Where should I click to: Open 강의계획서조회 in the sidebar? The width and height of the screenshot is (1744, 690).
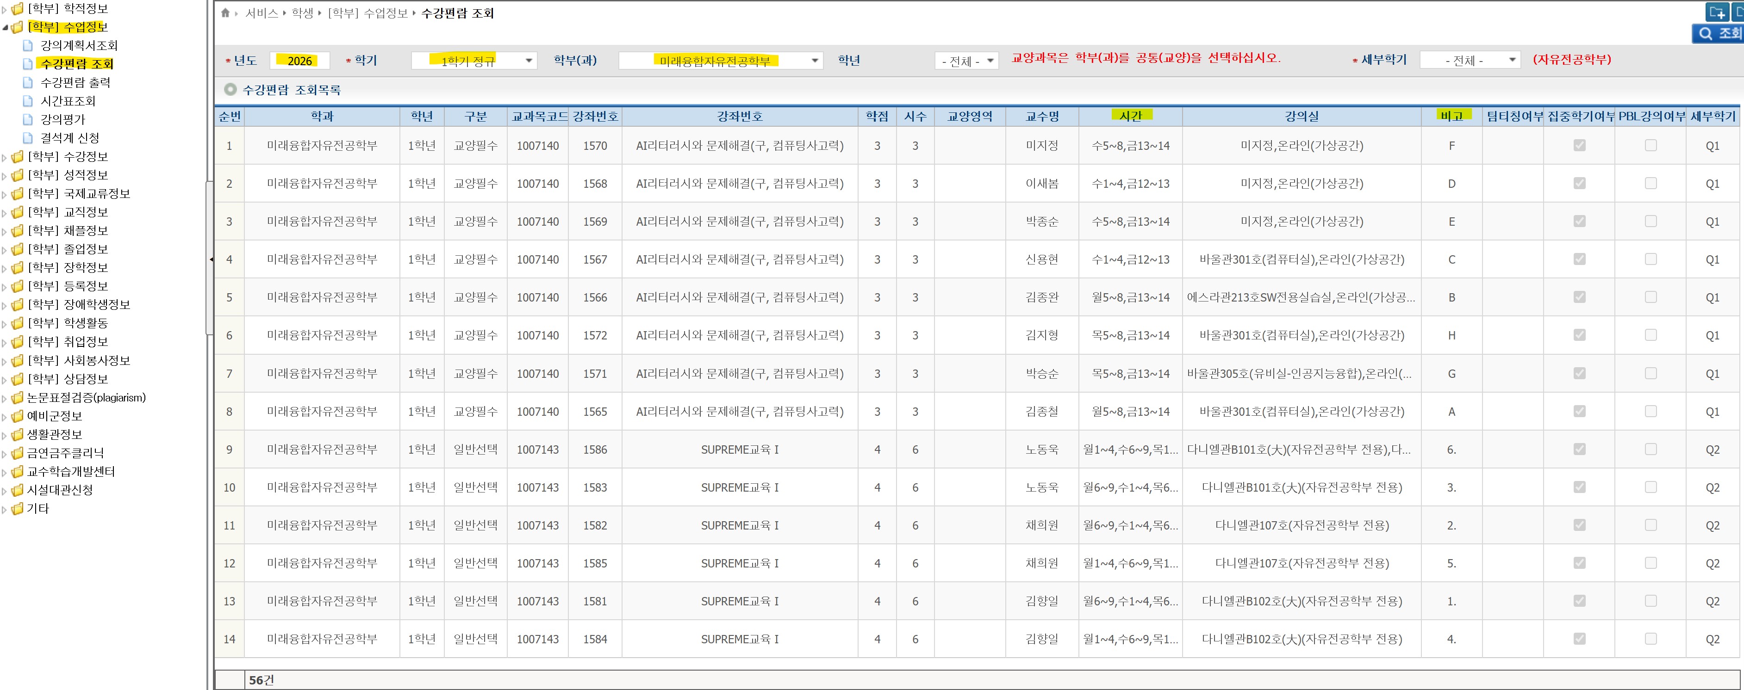(79, 45)
